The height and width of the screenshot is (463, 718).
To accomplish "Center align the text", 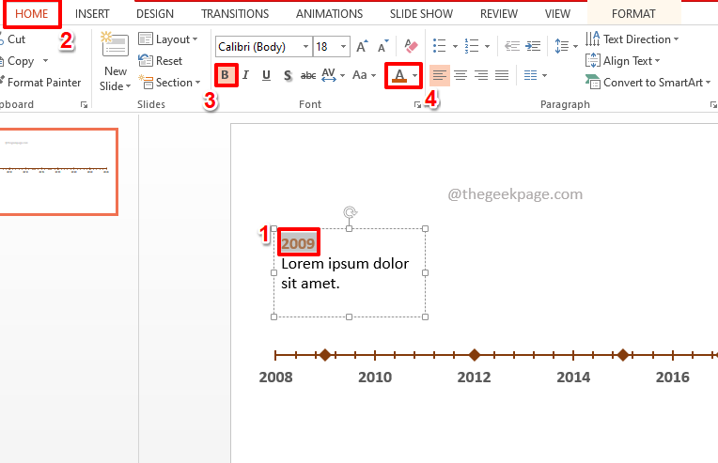I will tap(460, 75).
